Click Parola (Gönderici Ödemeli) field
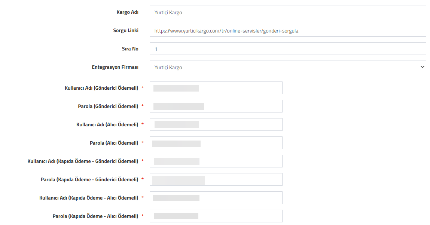Screen dimensions: 430x225 click(216, 106)
